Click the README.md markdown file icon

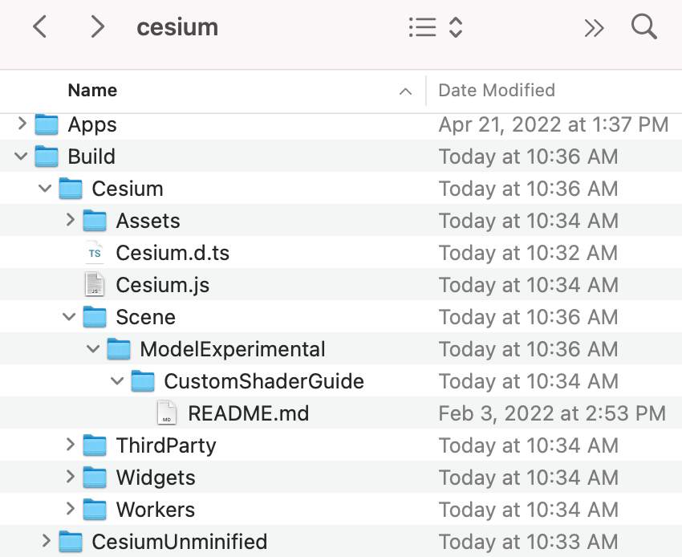click(167, 413)
